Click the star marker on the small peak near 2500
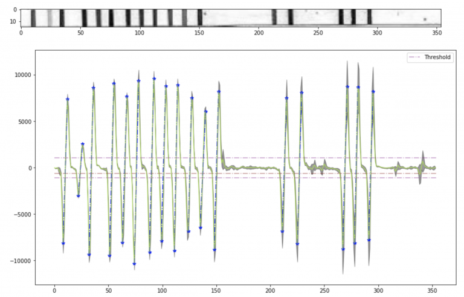464x297 pixels. (83, 144)
